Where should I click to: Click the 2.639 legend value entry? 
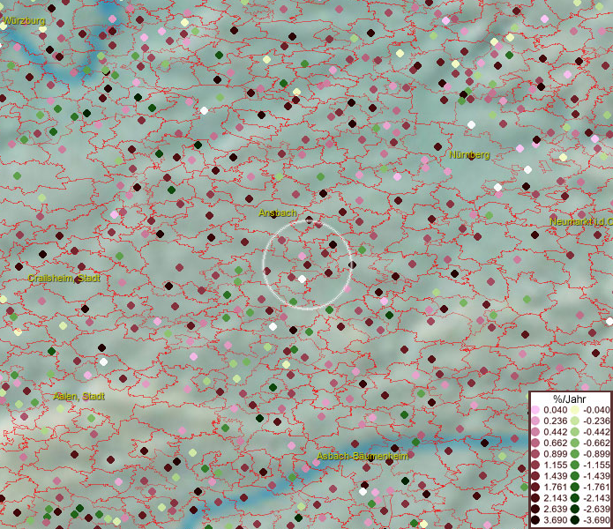(556, 509)
